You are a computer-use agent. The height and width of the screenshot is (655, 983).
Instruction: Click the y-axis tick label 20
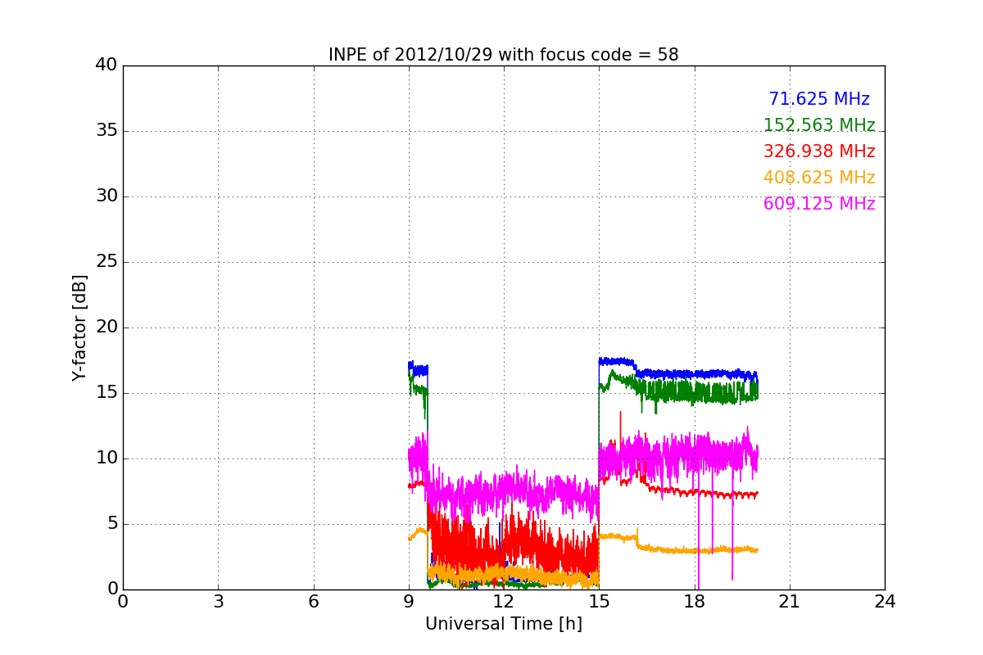point(106,327)
